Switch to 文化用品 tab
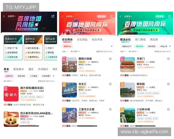The height and width of the screenshot is (139, 174). coord(82,40)
